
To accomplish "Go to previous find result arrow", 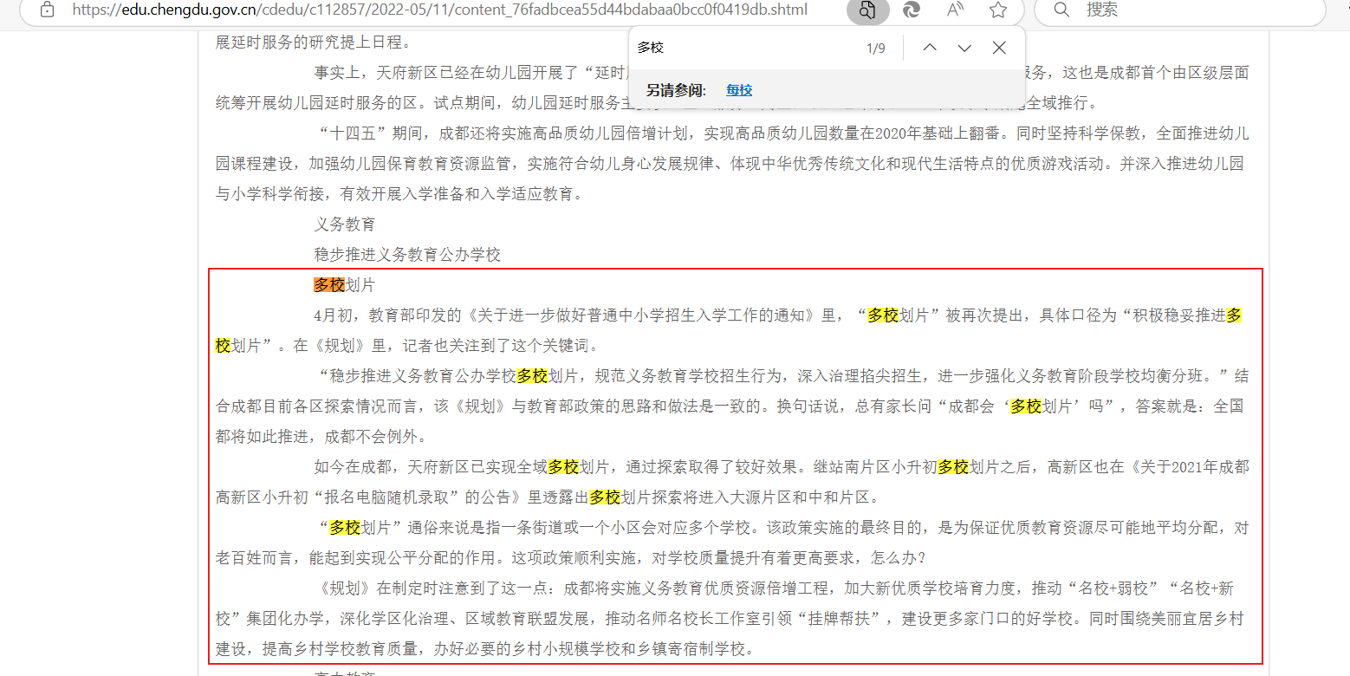I will point(930,48).
